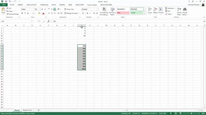The width and height of the screenshot is (206, 115).
Task: Select row 25 header
Action: click(2, 74)
